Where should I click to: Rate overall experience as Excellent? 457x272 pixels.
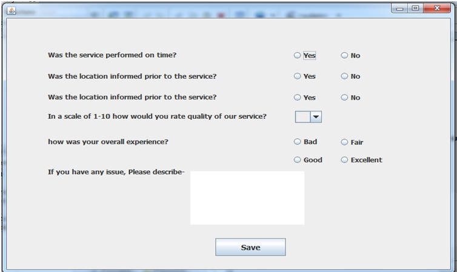tap(345, 160)
